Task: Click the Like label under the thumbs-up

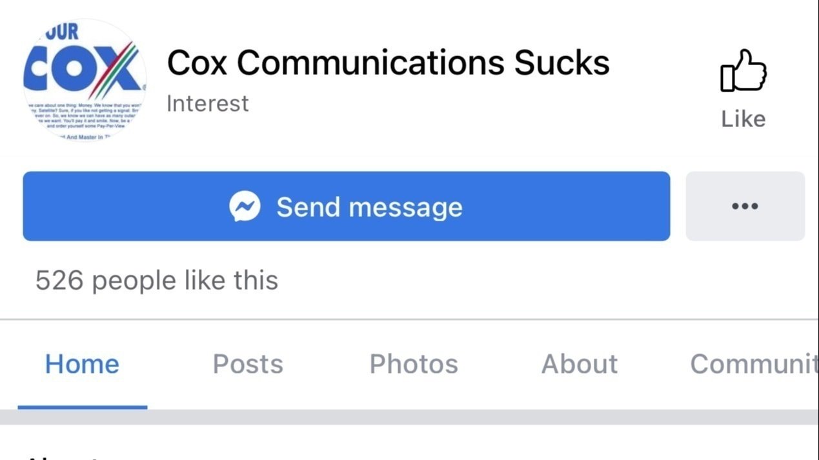Action: tap(743, 119)
